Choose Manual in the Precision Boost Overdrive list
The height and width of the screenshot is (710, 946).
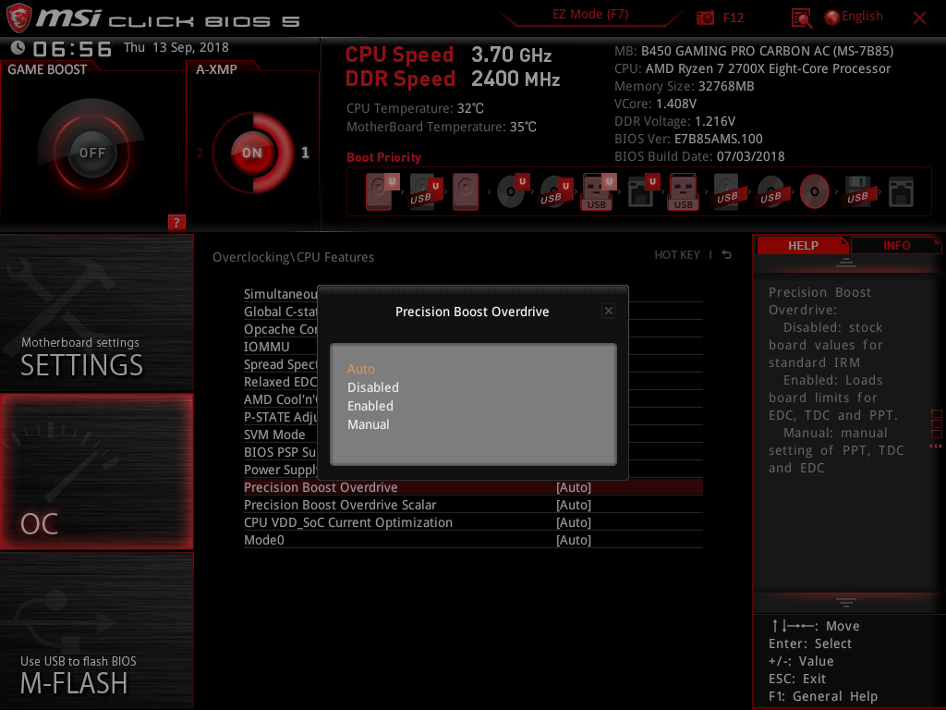point(368,425)
